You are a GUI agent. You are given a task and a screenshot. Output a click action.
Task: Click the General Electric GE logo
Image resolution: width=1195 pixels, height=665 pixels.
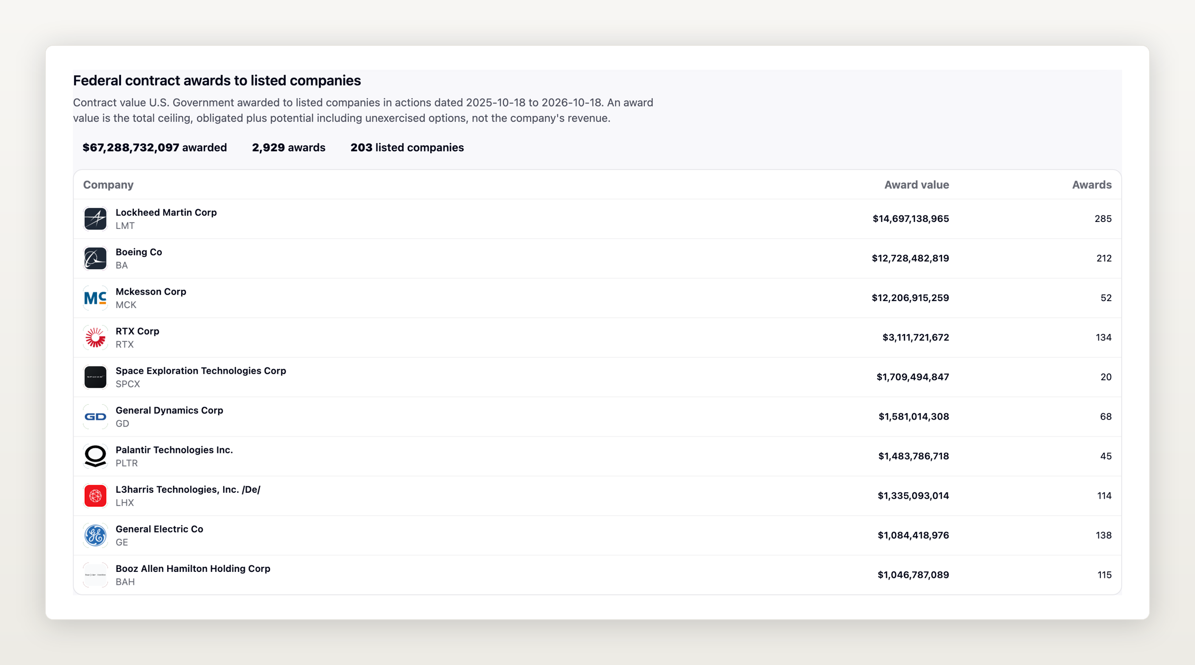[x=95, y=536]
